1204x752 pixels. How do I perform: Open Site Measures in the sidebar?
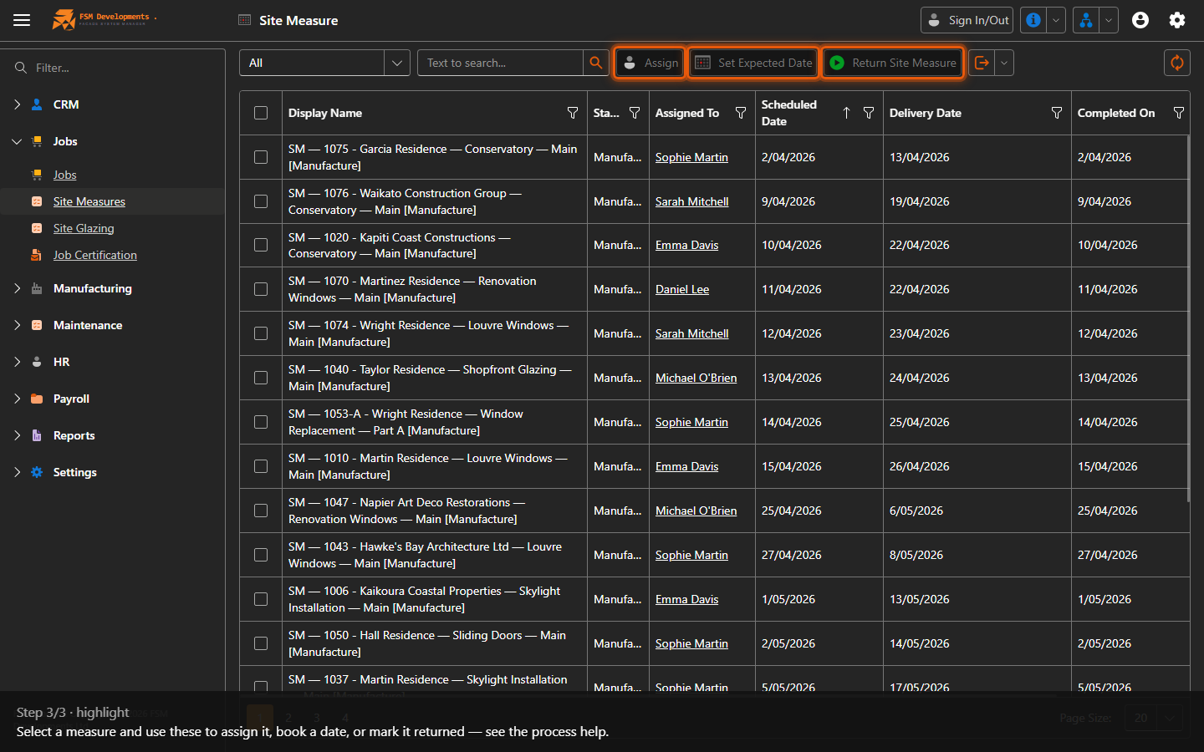(89, 201)
